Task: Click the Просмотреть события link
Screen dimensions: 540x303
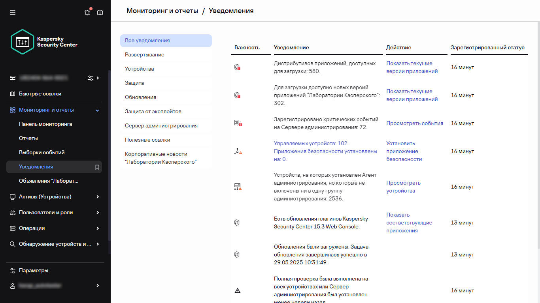Action: click(x=414, y=123)
